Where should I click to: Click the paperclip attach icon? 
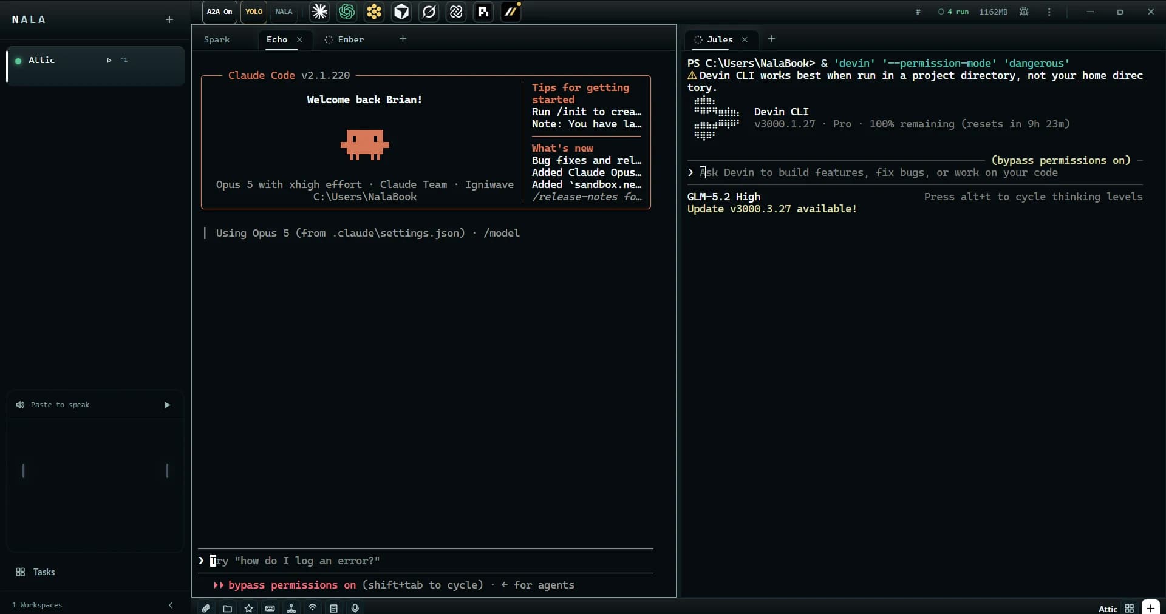(x=206, y=608)
